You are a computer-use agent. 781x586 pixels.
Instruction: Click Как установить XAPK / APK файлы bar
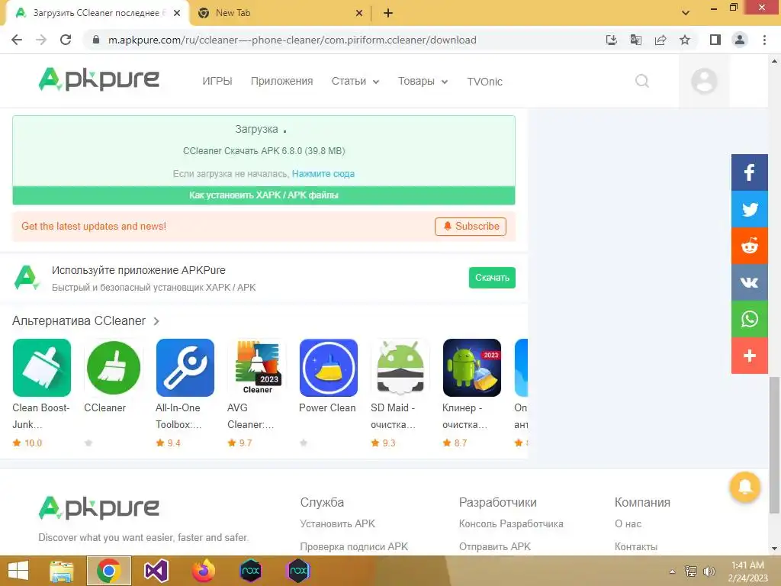(264, 195)
